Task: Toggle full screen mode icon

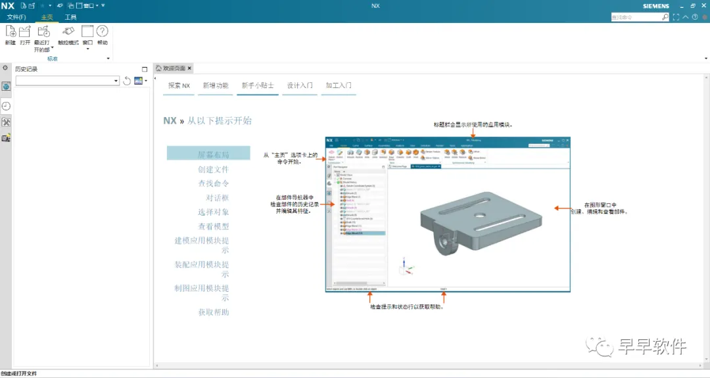Action: pyautogui.click(x=676, y=17)
